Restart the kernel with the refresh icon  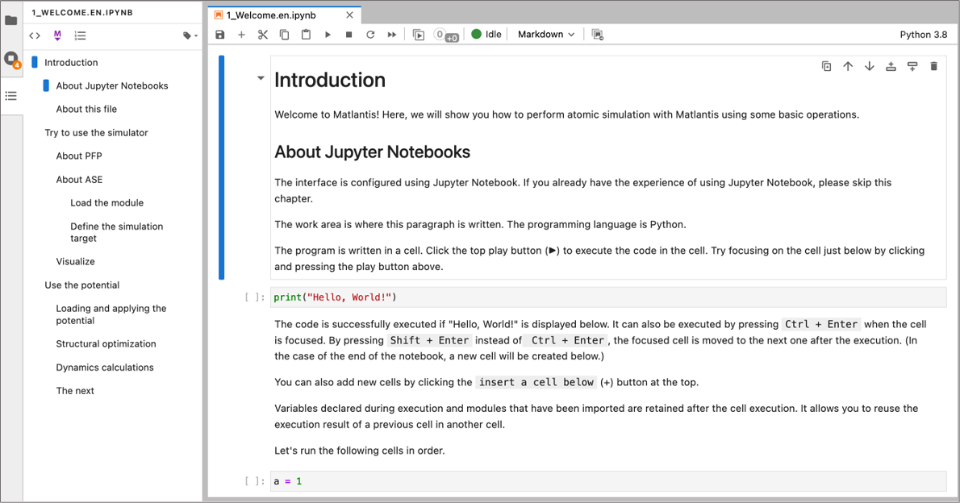point(370,35)
